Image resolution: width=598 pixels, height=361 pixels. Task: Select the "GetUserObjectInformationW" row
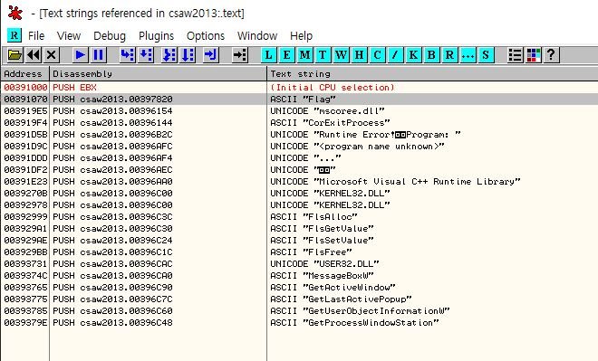click(x=299, y=310)
